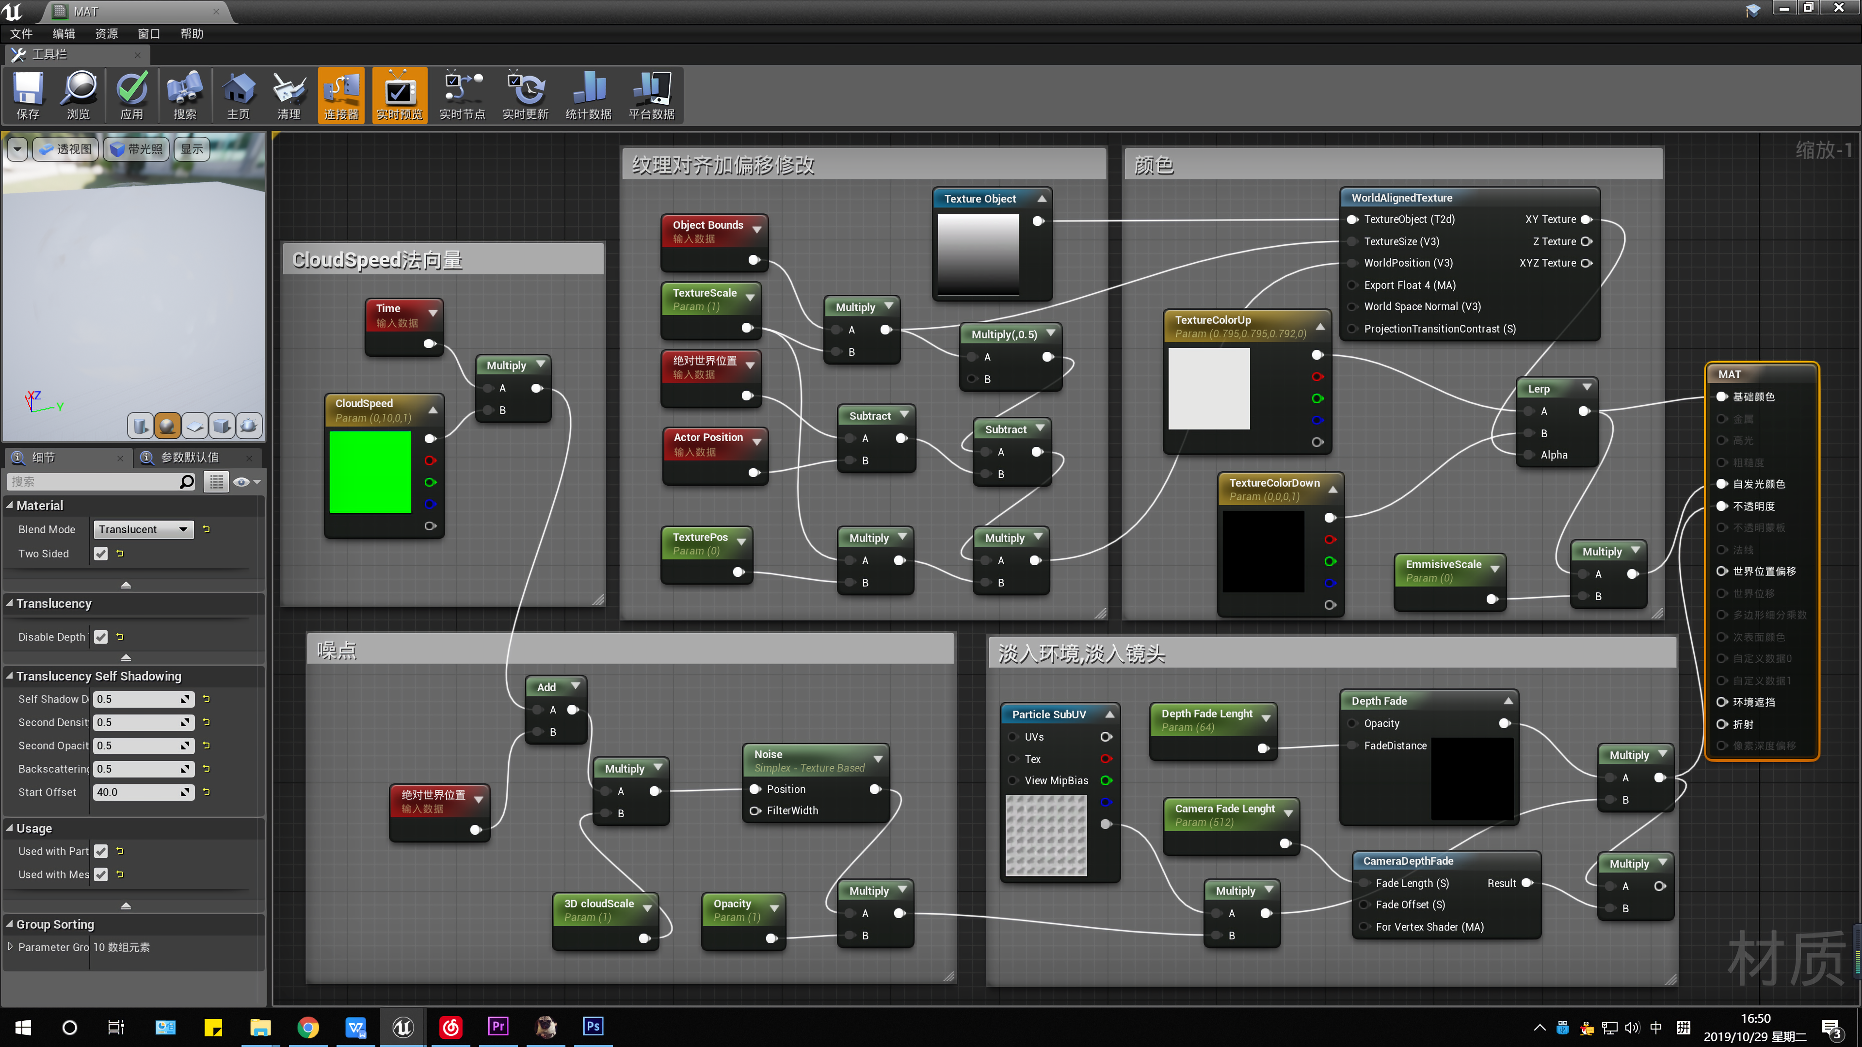Collapse the Group Sorting section
This screenshot has width=1862, height=1047.
9,924
